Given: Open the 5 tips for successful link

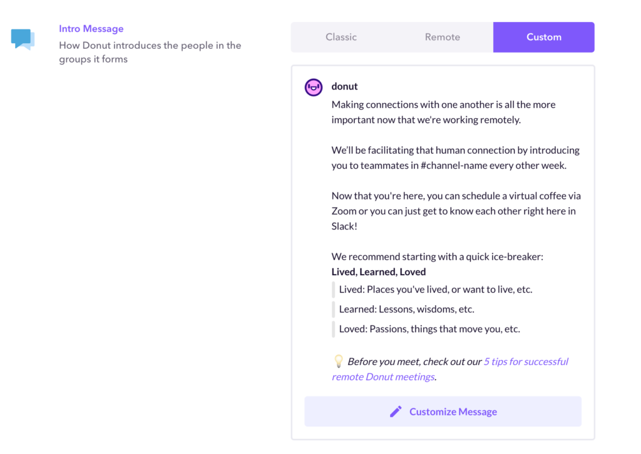Looking at the screenshot, I should click(526, 361).
